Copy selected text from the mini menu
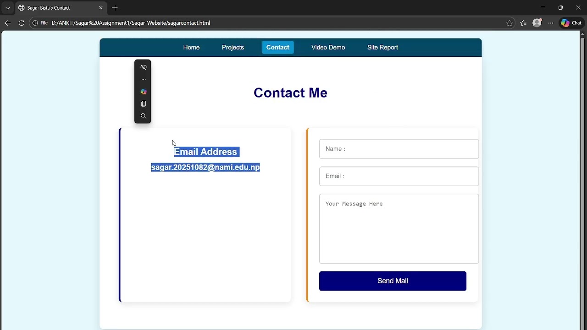This screenshot has width=587, height=330. pos(143,104)
